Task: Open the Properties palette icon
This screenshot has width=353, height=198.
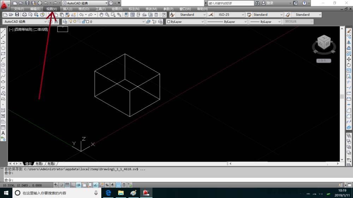Action: pyautogui.click(x=126, y=14)
